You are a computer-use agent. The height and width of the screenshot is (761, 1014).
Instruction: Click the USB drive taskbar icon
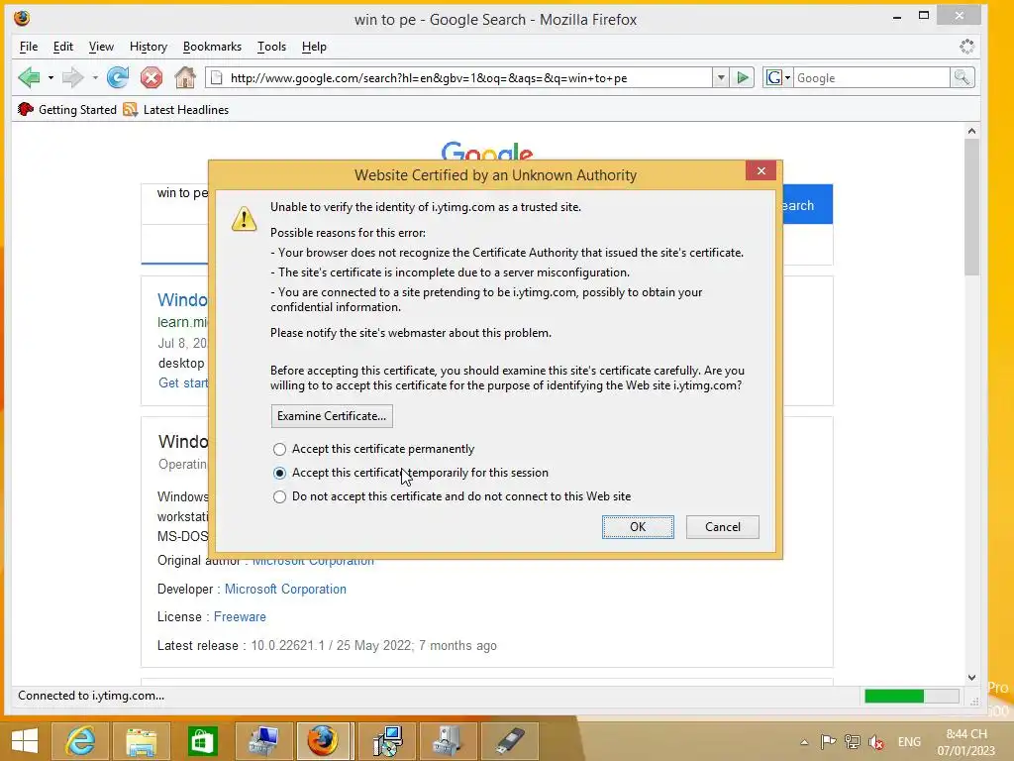click(x=510, y=741)
